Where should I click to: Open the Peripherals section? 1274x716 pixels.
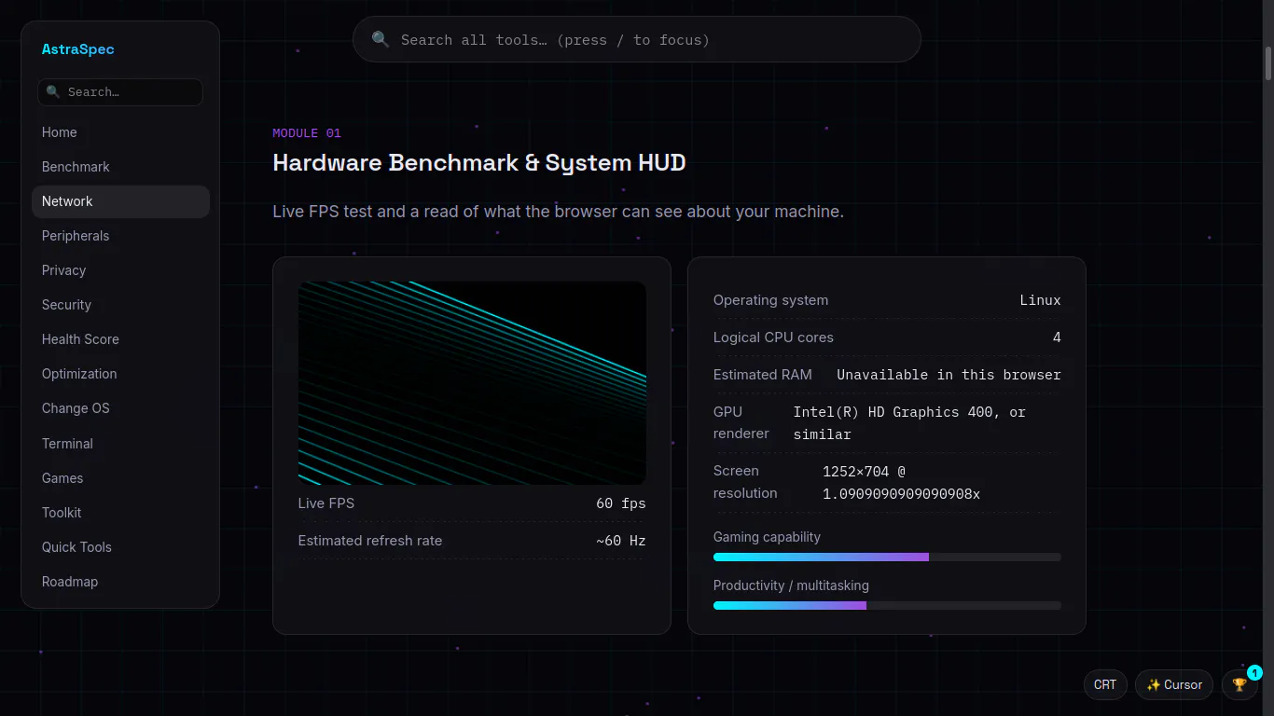[x=120, y=236]
